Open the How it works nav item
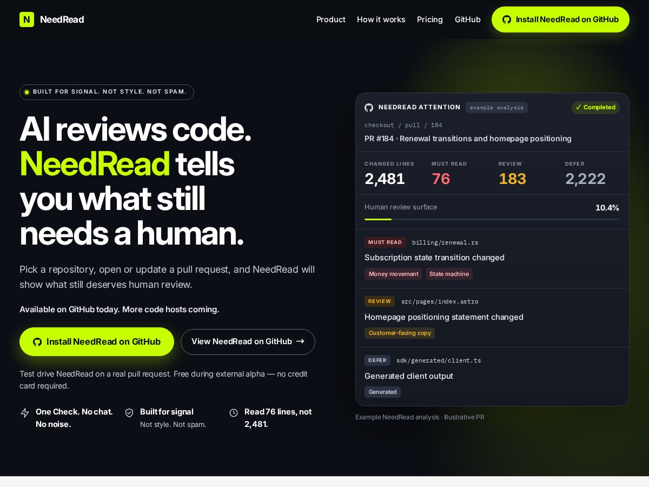 click(x=381, y=19)
